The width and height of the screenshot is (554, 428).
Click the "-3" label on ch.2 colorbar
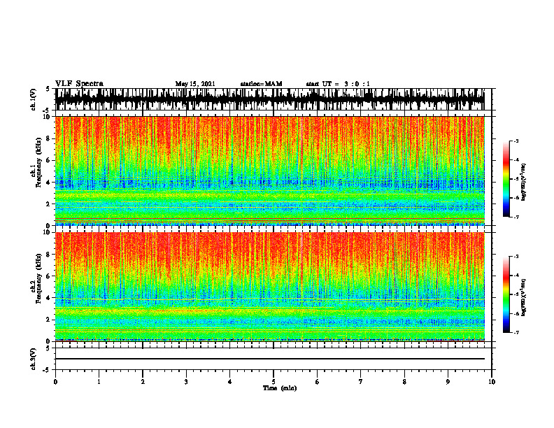(516, 257)
